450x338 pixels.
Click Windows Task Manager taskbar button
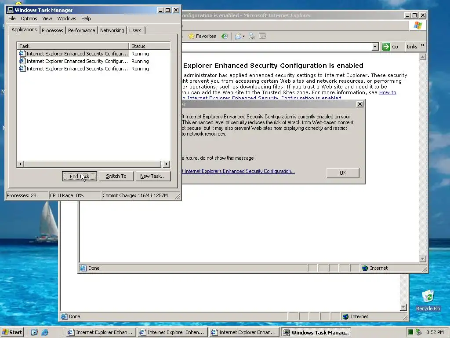point(316,333)
